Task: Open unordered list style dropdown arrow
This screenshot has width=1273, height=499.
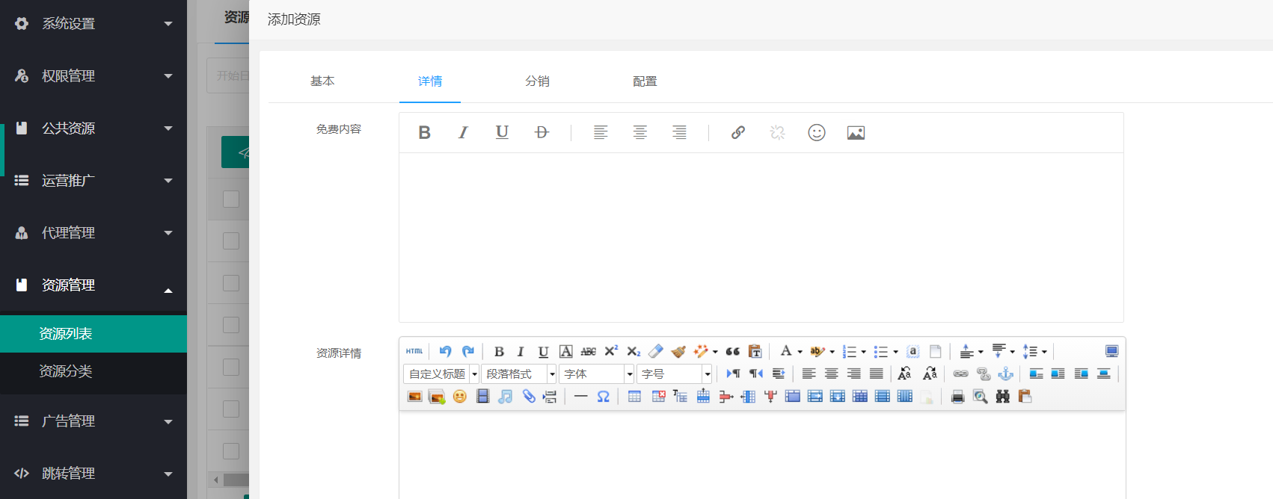Action: [x=895, y=352]
